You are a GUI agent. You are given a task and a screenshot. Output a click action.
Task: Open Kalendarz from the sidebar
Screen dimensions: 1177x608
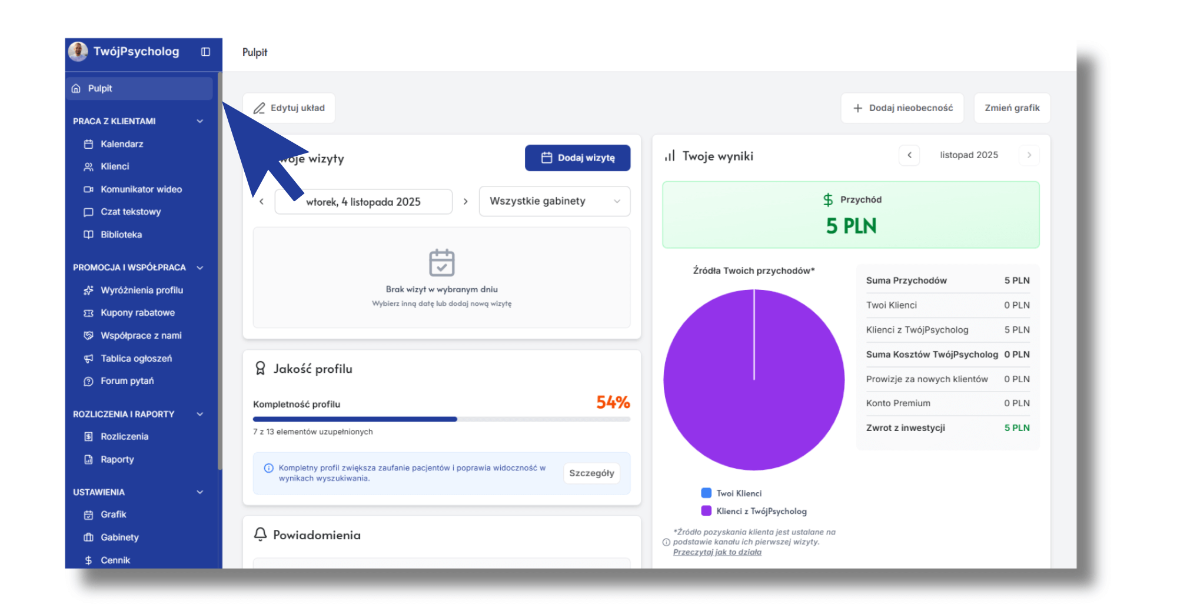pos(121,144)
